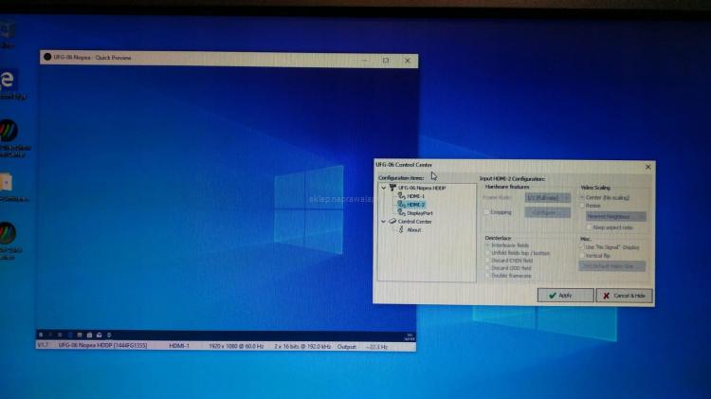The image size is (711, 399).
Task: Select HDMI-1 in the configuration tree
Action: [x=415, y=196]
